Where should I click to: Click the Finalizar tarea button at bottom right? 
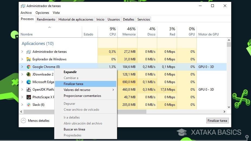coord(217,121)
